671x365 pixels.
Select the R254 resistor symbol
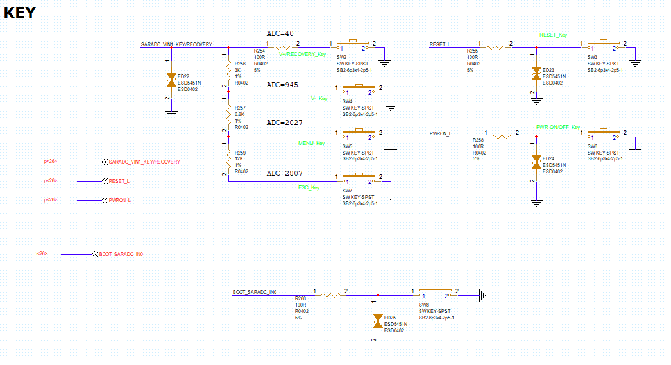(x=283, y=47)
